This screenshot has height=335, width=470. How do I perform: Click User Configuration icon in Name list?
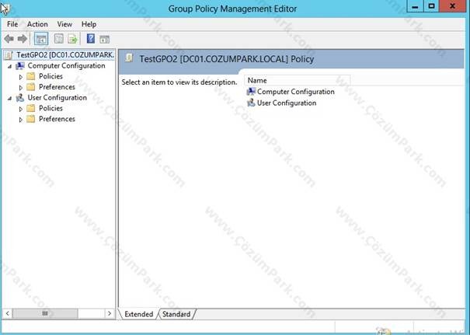[251, 103]
